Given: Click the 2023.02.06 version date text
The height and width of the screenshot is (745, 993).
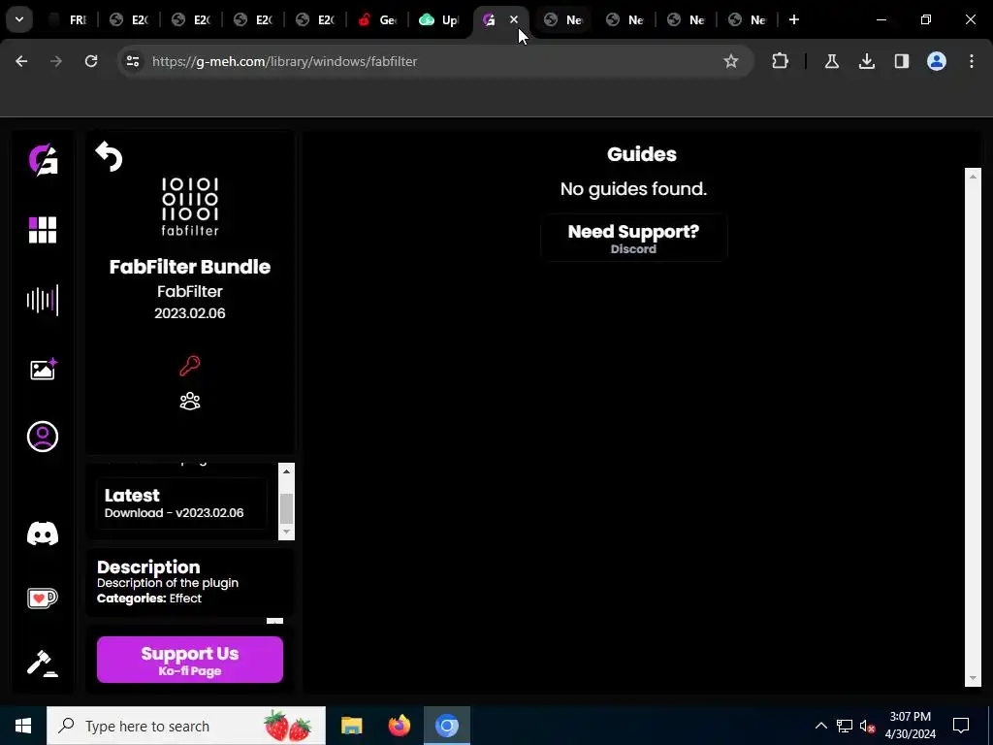Looking at the screenshot, I should [190, 313].
